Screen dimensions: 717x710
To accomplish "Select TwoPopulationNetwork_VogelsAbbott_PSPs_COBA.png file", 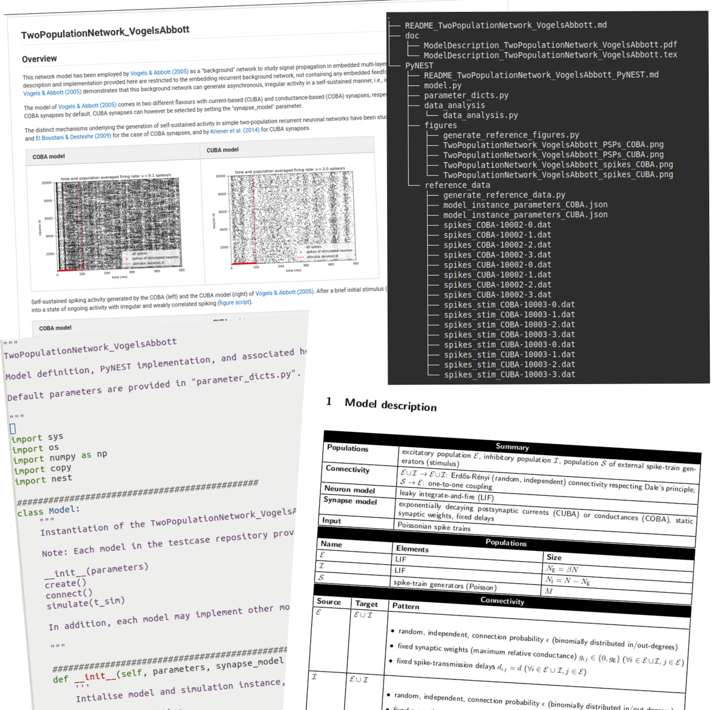I will point(553,145).
